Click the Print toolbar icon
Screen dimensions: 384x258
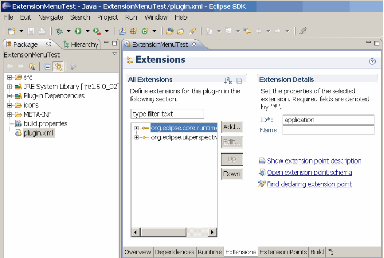(x=42, y=31)
